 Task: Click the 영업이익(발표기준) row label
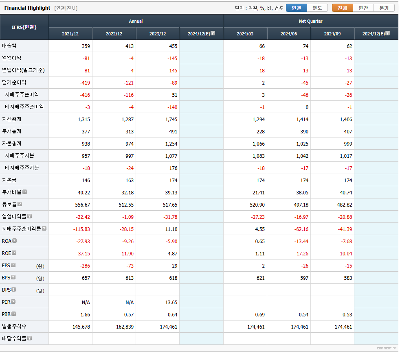[24, 70]
